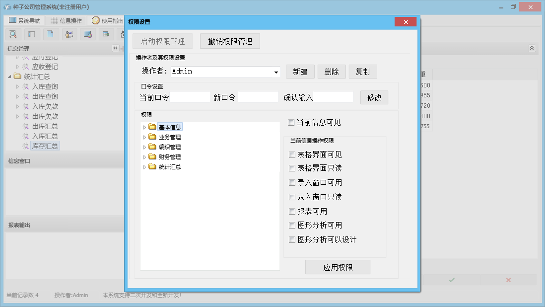
Task: Click 修改 password button
Action: click(x=374, y=98)
